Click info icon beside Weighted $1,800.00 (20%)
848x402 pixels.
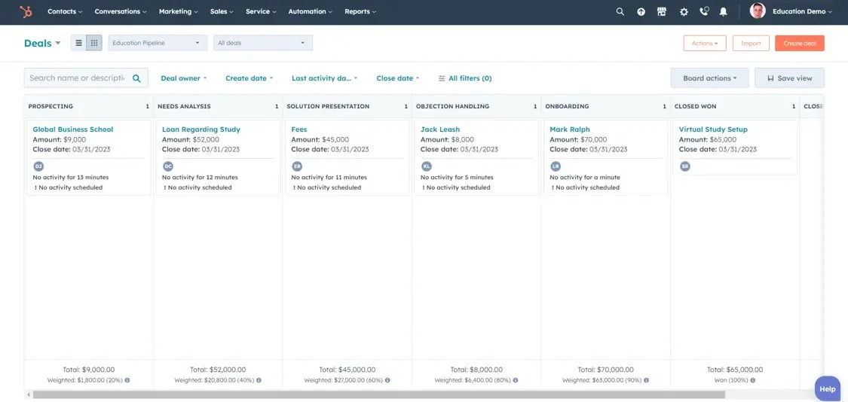(x=127, y=380)
